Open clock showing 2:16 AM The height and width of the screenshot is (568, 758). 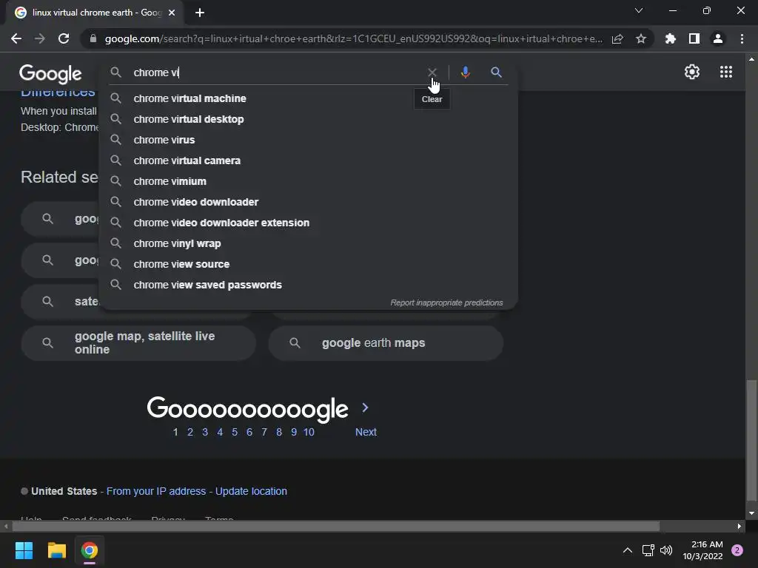tap(702, 550)
